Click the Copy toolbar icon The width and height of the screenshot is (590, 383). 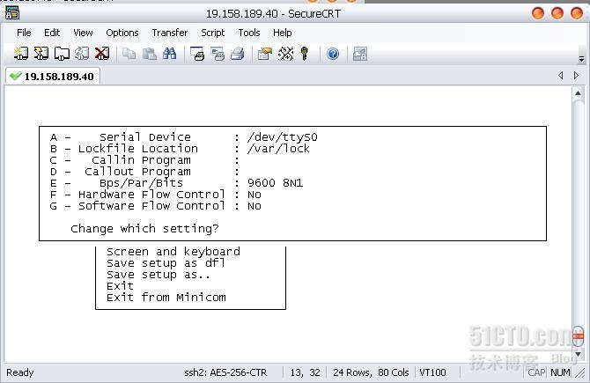129,54
